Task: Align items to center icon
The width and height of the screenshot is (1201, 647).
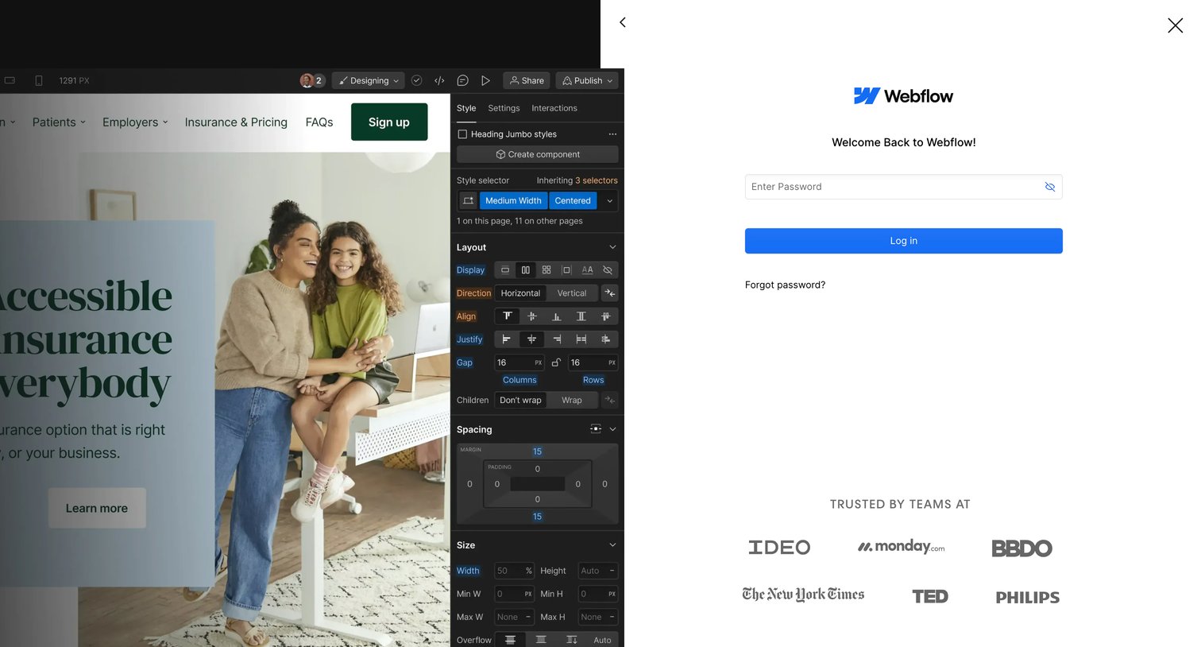Action: click(531, 316)
